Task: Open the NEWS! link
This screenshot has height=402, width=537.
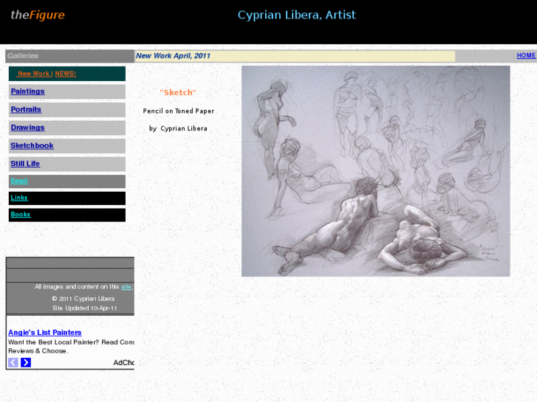Action: pos(66,74)
